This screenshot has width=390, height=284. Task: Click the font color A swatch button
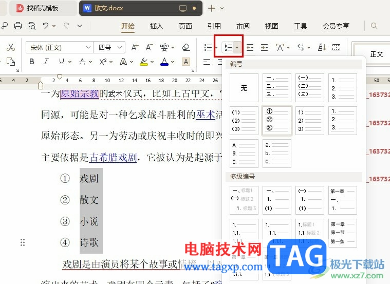pos(164,62)
